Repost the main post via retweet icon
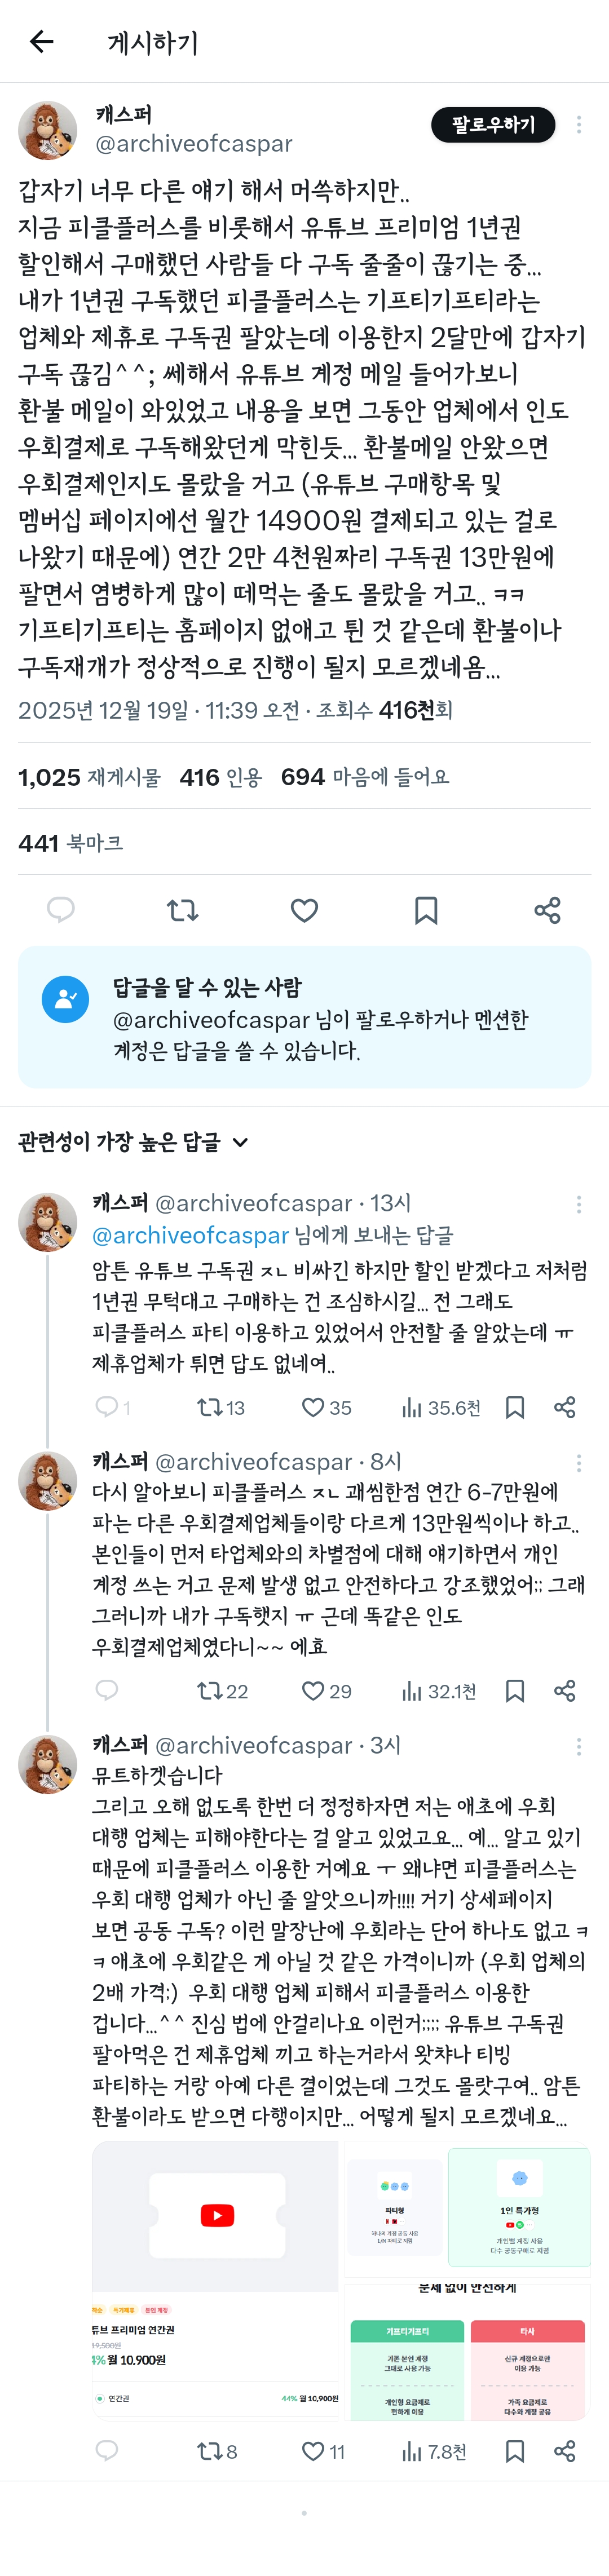The height and width of the screenshot is (2576, 609). [x=182, y=909]
